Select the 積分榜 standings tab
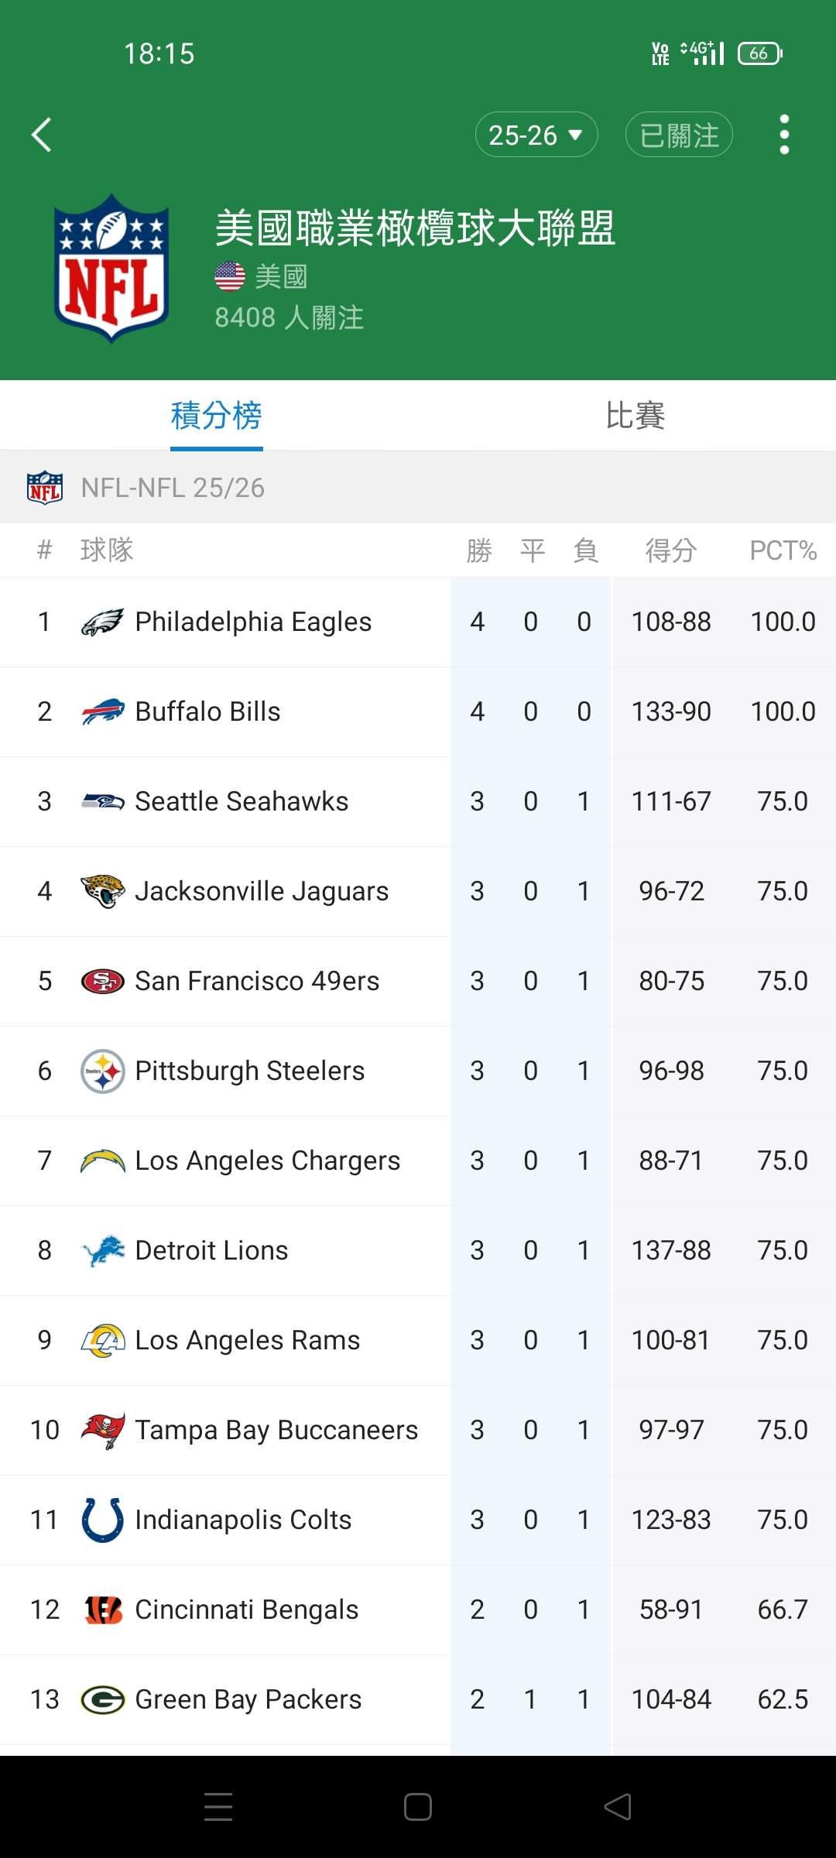The height and width of the screenshot is (1858, 836). [216, 416]
